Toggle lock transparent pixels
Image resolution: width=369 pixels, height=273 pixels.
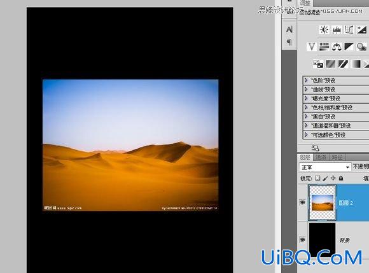[317, 178]
